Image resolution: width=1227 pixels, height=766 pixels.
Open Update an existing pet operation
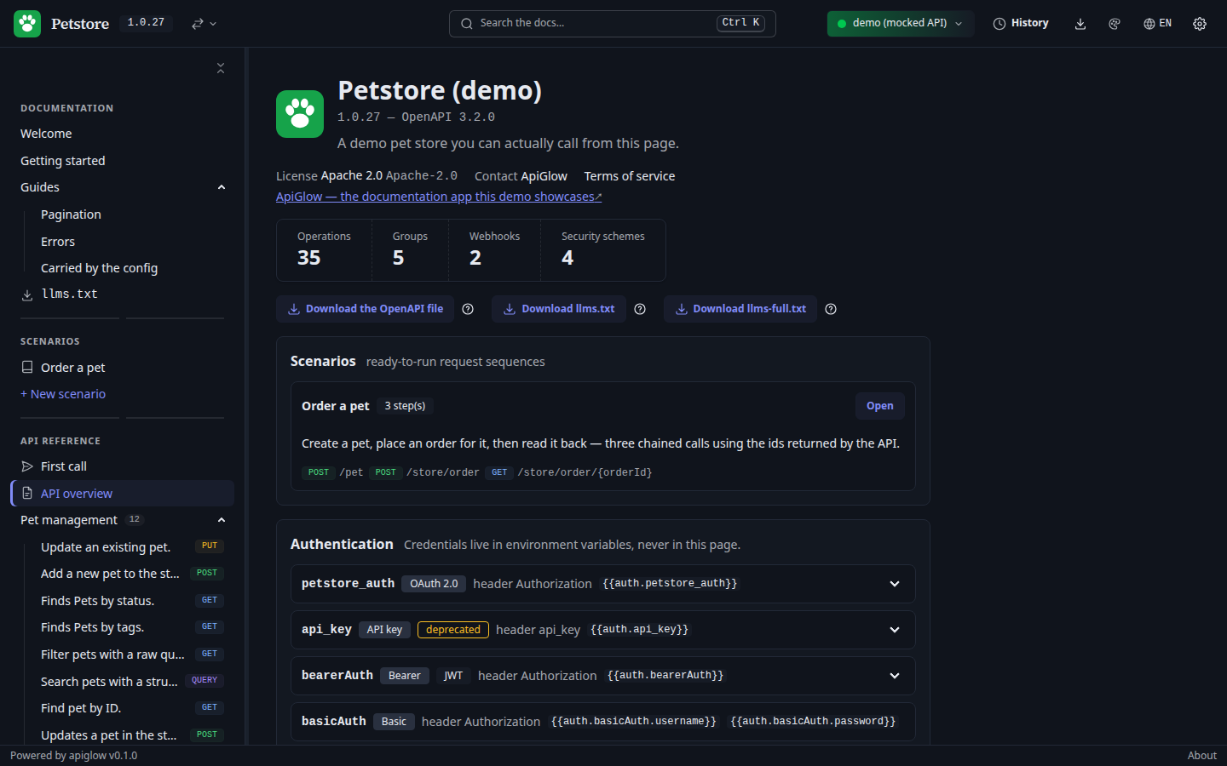pyautogui.click(x=132, y=546)
